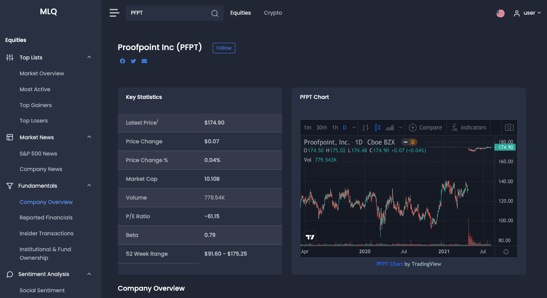Open Social Sentiment page

click(x=42, y=291)
